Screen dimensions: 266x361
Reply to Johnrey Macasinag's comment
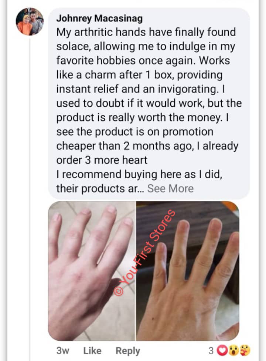[x=128, y=351]
